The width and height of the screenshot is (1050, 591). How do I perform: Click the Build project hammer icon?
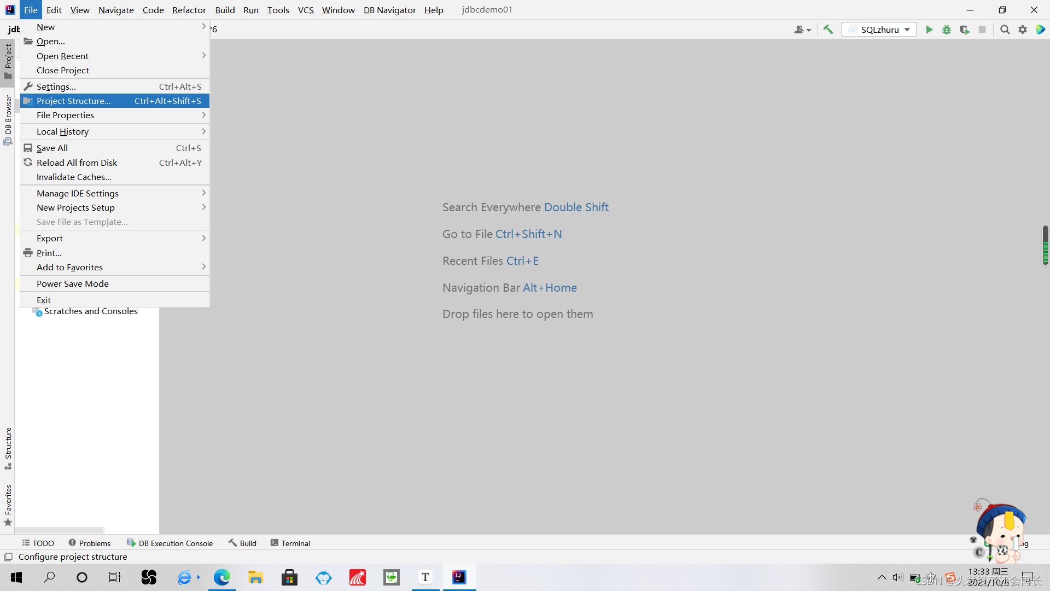tap(828, 30)
